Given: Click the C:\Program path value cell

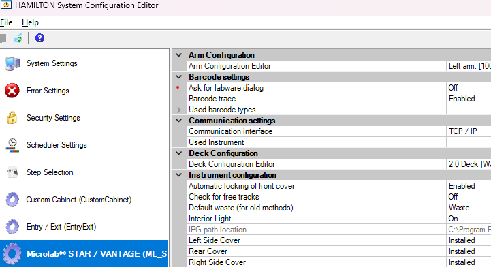Looking at the screenshot, I should coord(469,230).
